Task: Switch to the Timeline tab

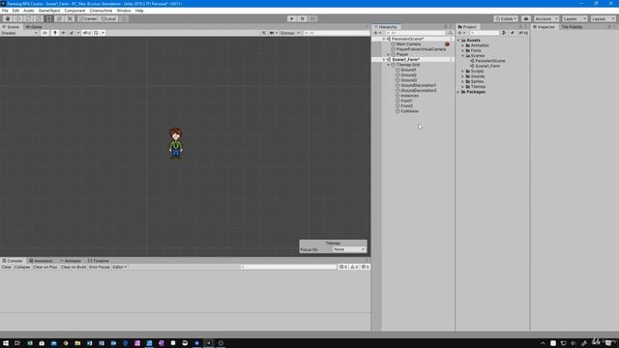Action: click(98, 261)
